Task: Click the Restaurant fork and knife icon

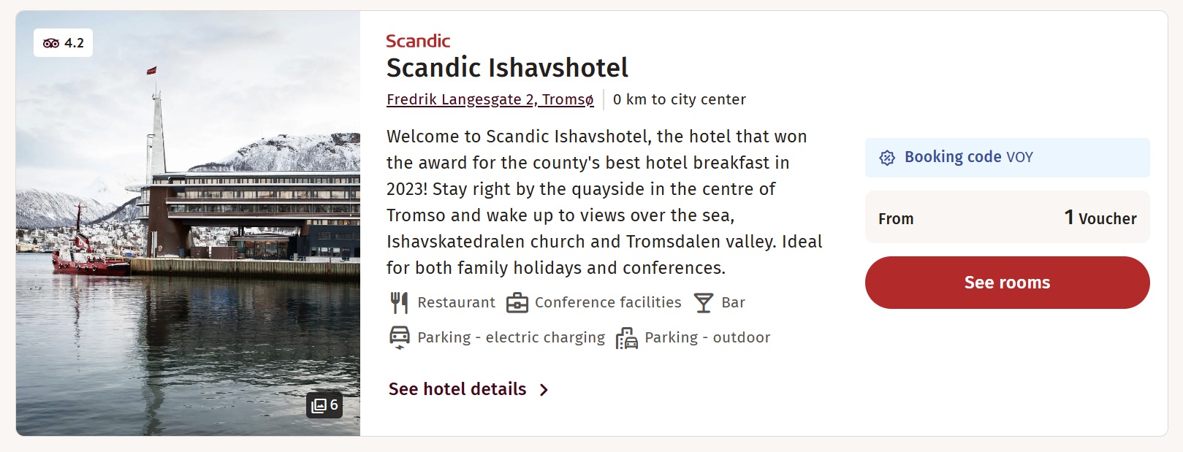Action: point(399,302)
